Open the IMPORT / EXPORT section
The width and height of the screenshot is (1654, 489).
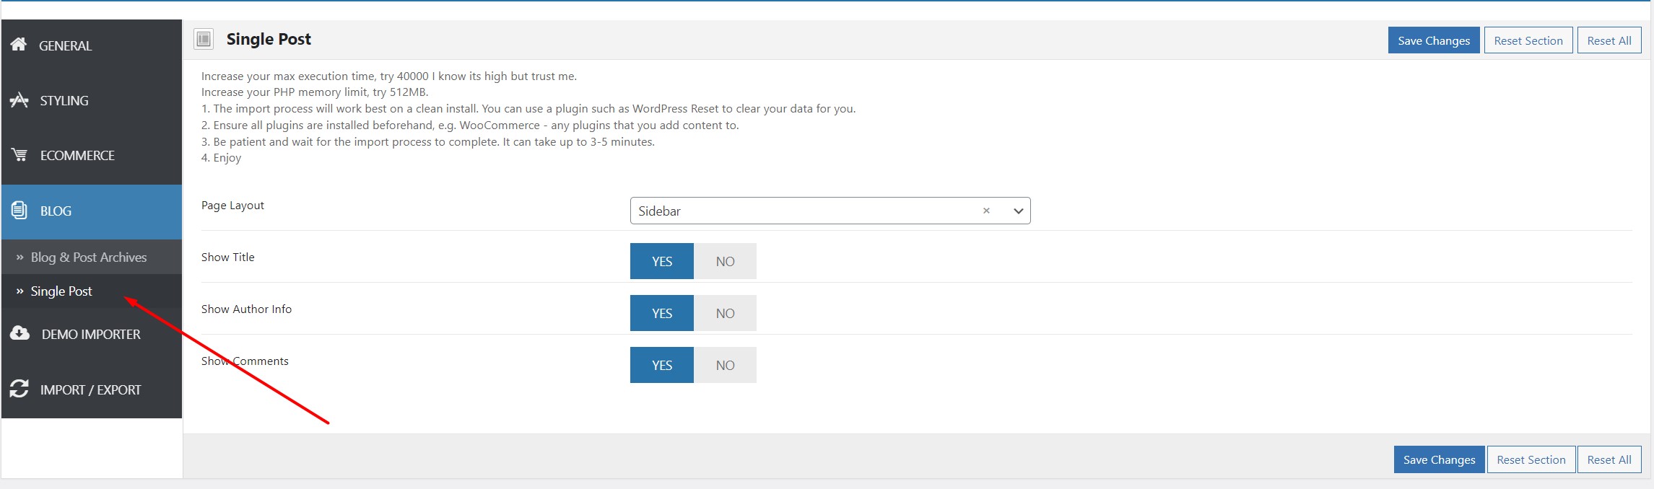pyautogui.click(x=92, y=389)
